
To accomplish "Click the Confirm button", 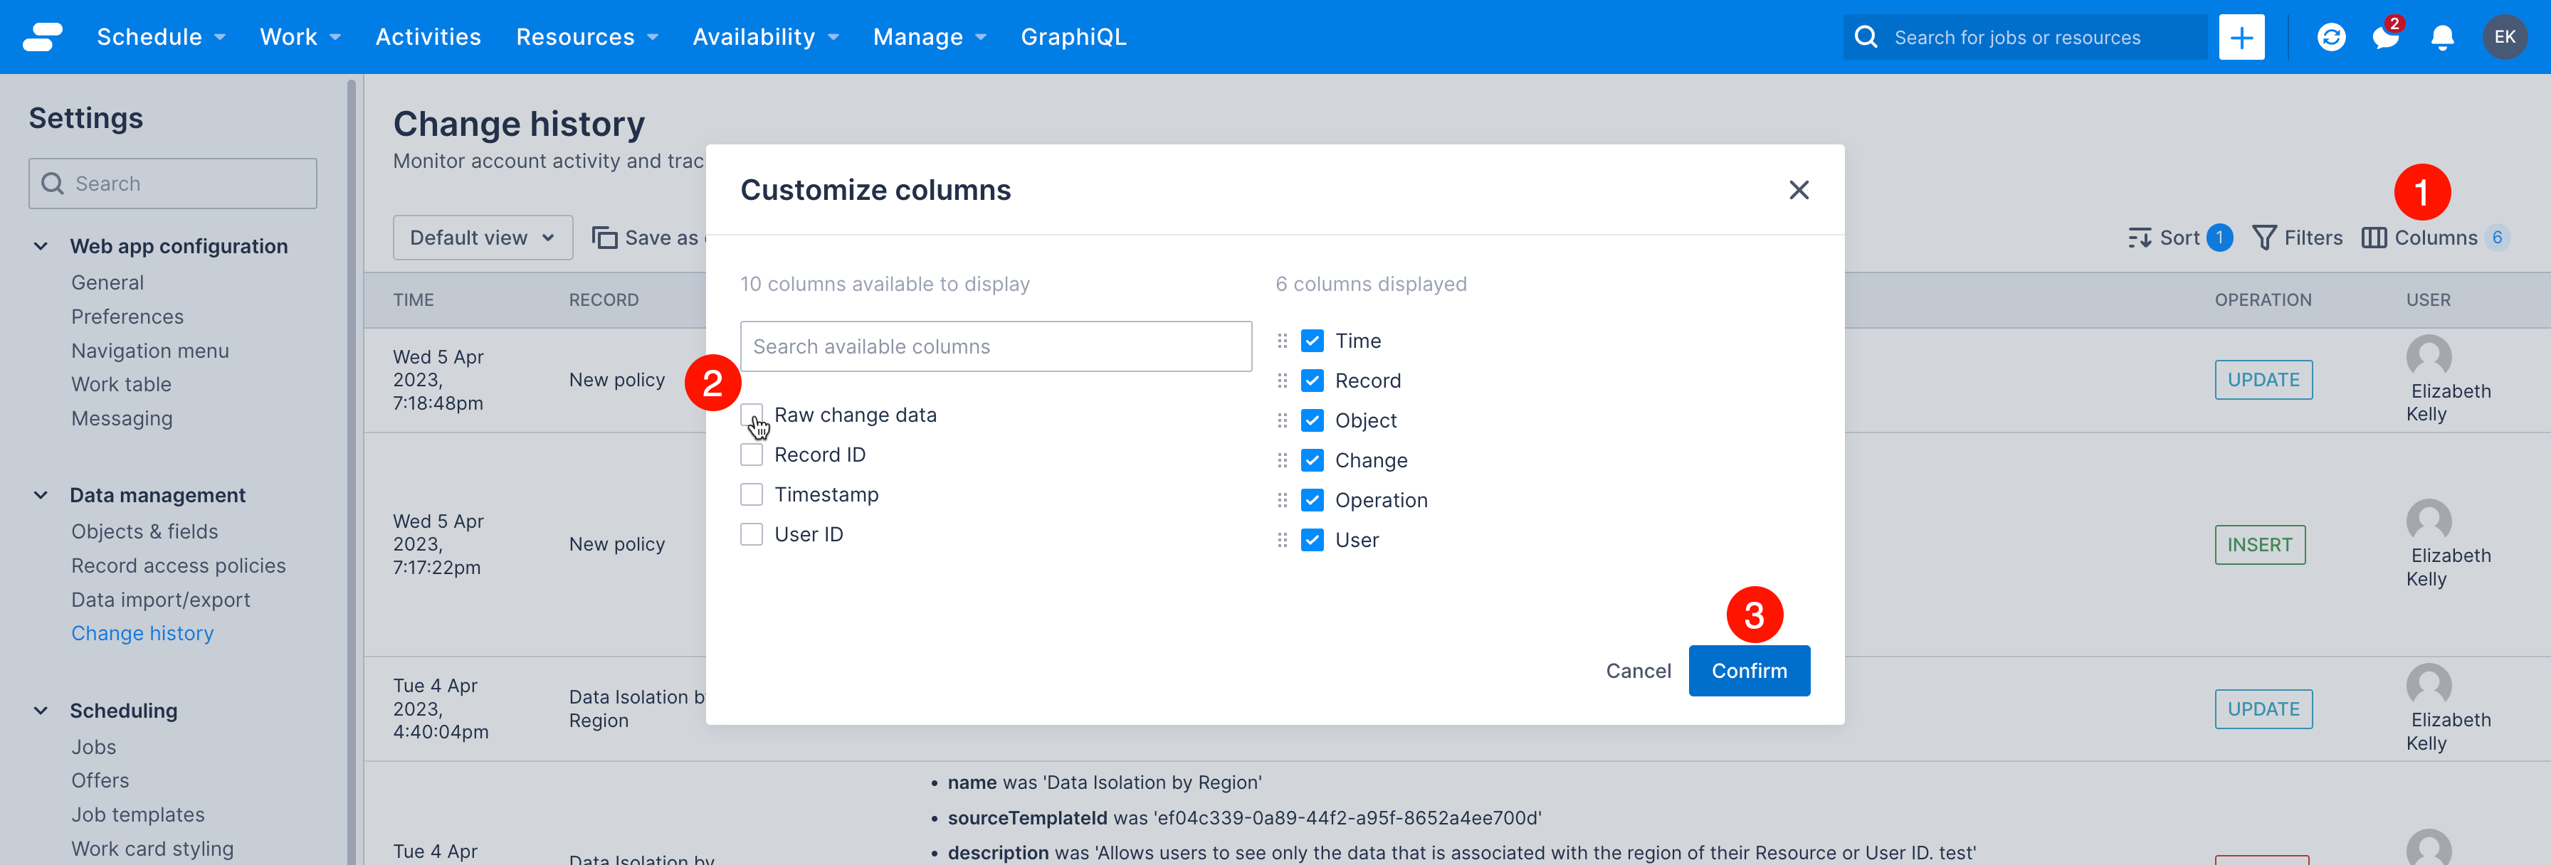I will pos(1749,670).
